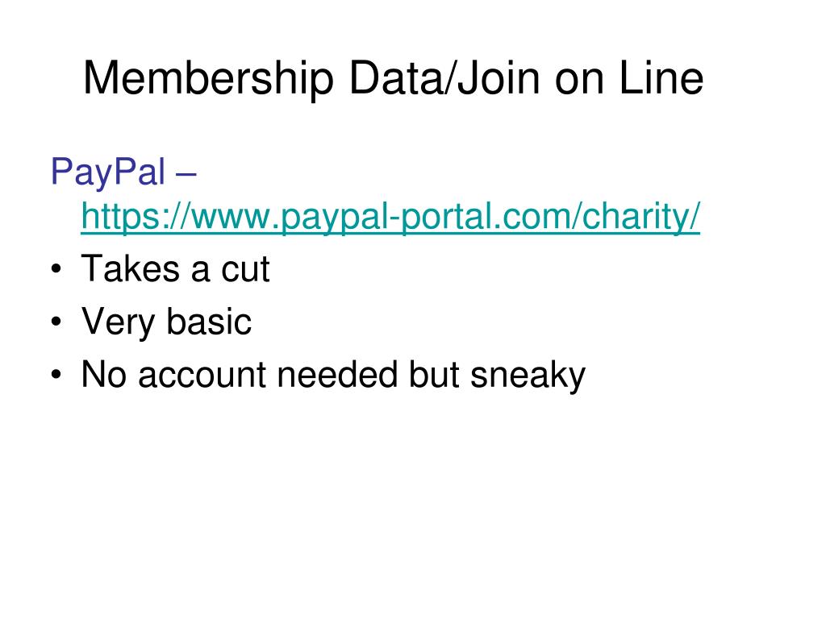This screenshot has width=826, height=619.
Task: Click the word basic in second bullet
Action: click(209, 321)
